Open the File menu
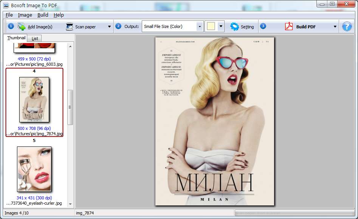The image size is (358, 219). 9,15
